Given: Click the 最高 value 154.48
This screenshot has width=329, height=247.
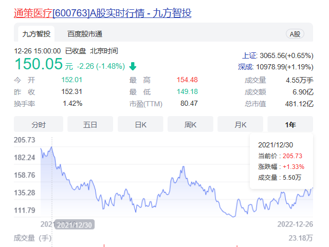Looking at the screenshot, I should (187, 80).
